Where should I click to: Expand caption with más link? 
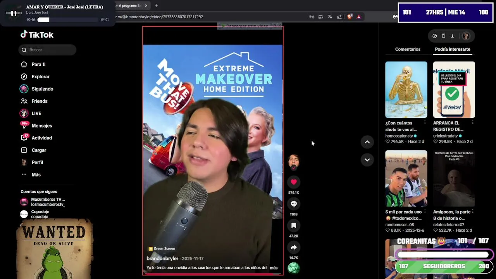[274, 268]
